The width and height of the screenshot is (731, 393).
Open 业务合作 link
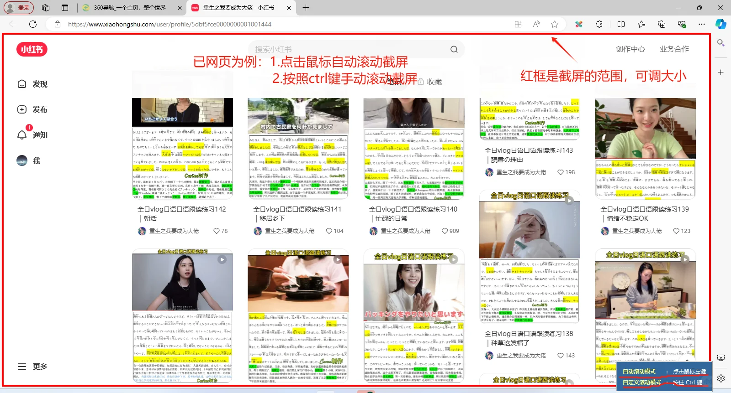pyautogui.click(x=674, y=49)
